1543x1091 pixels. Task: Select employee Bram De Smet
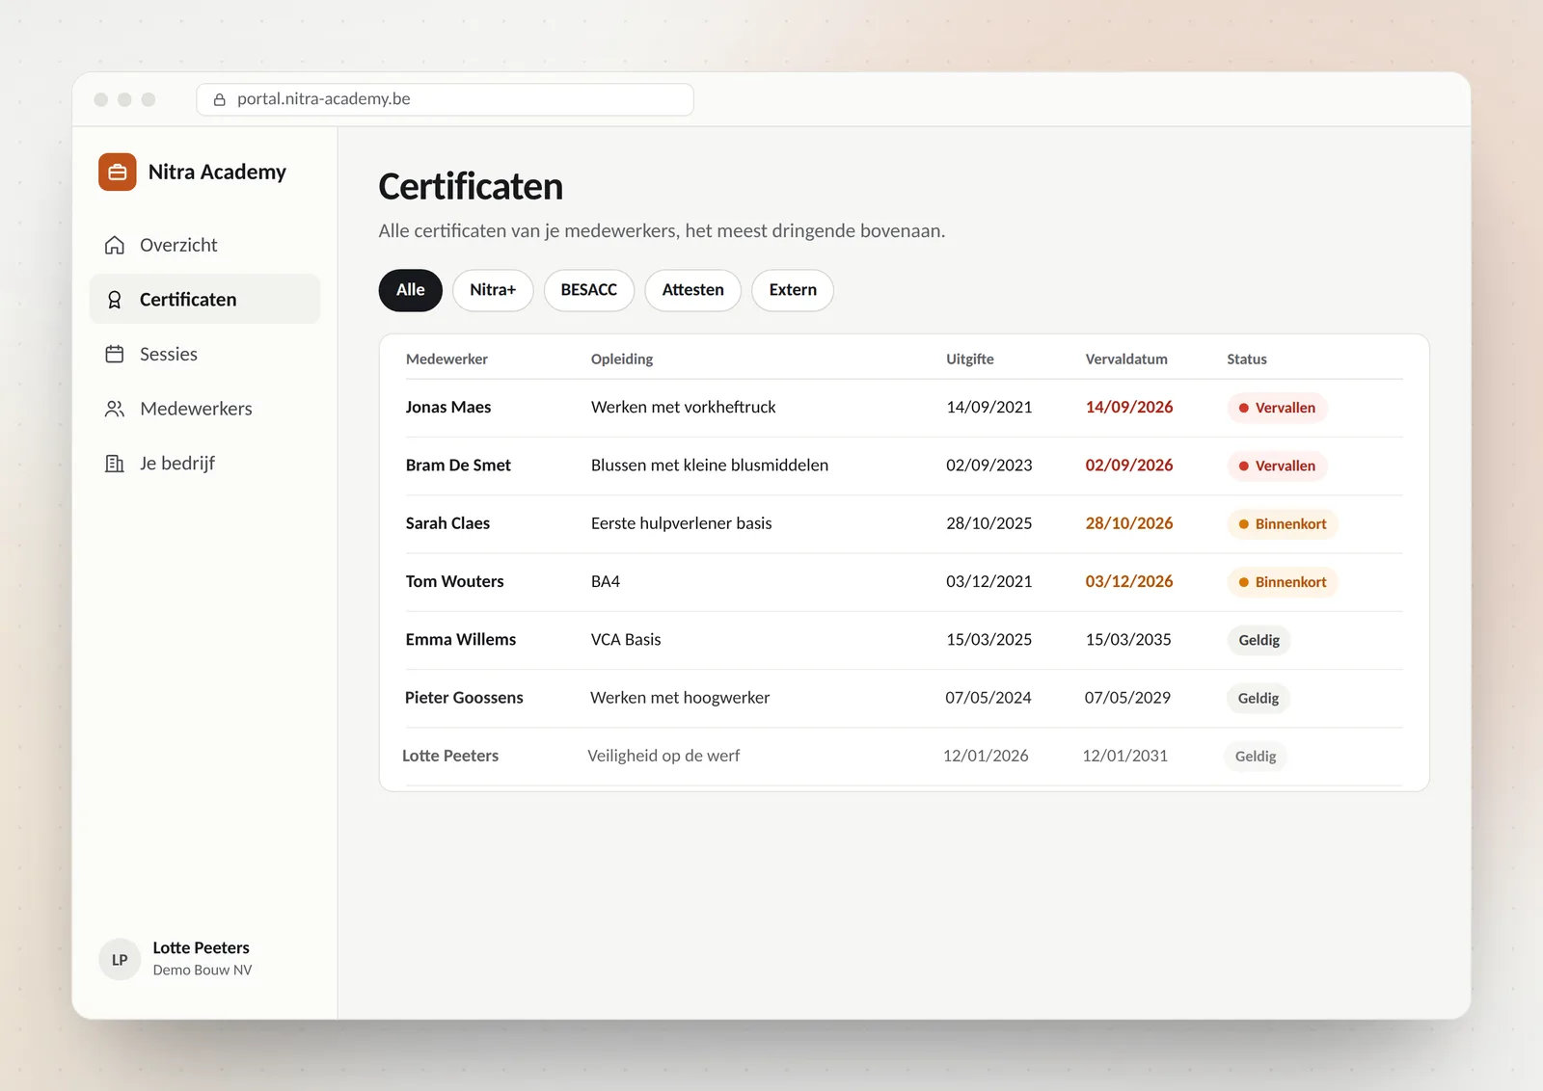pyautogui.click(x=458, y=466)
